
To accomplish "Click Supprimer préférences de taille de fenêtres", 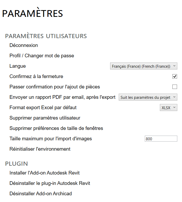I will click(56, 128).
